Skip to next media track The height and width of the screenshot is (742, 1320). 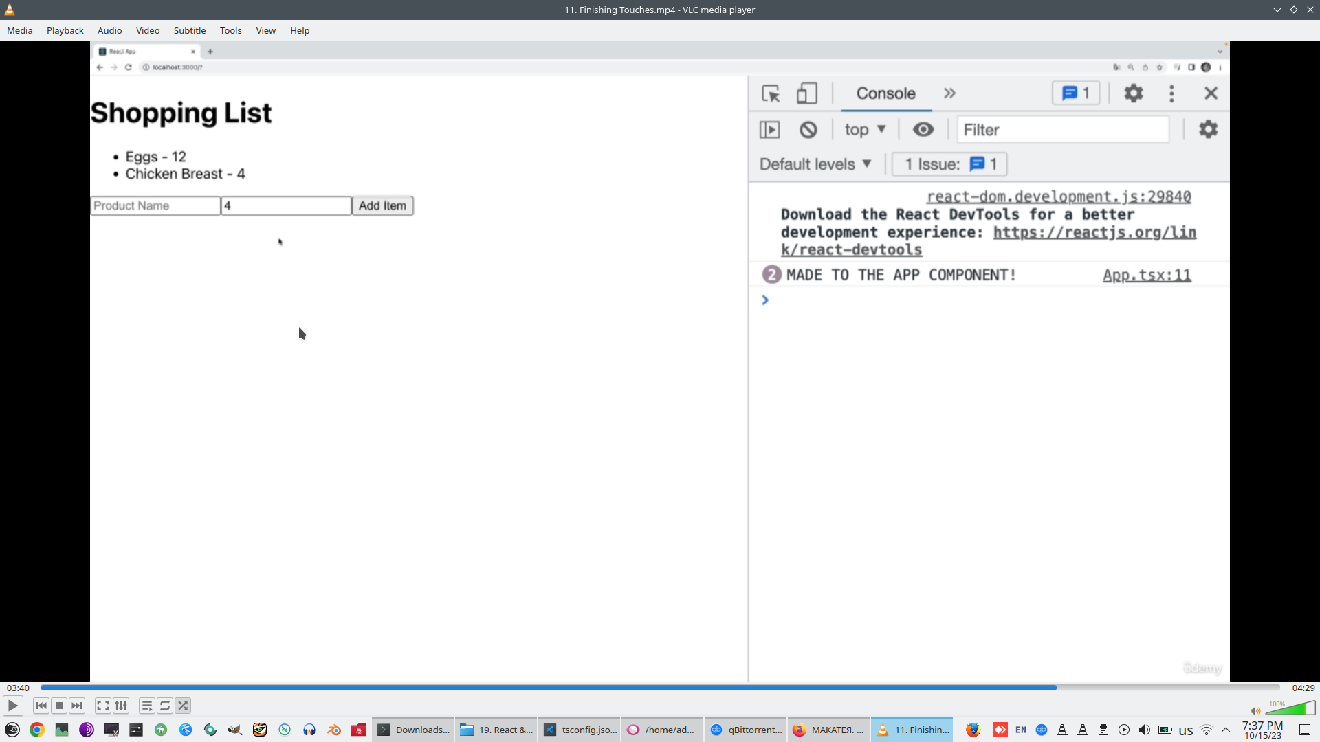(x=77, y=706)
